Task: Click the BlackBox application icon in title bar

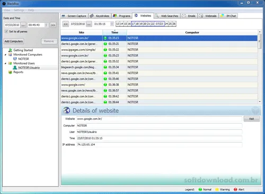Action: pos(4,4)
